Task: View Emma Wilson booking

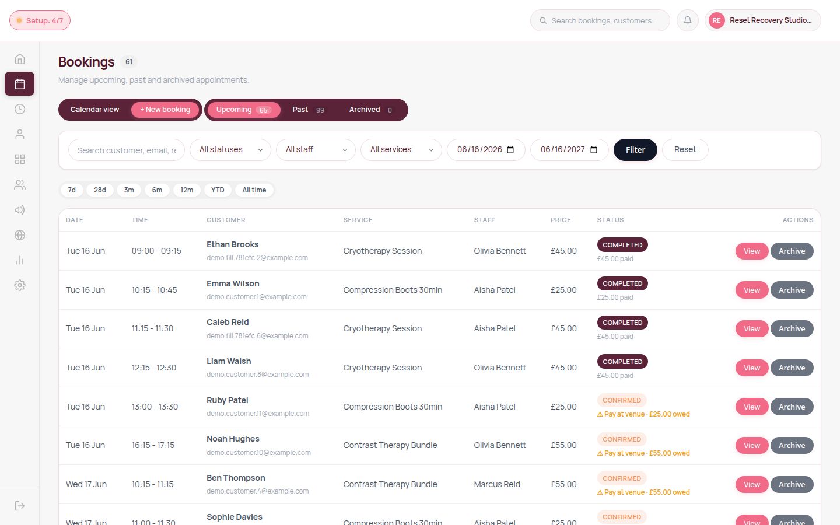Action: pyautogui.click(x=752, y=290)
